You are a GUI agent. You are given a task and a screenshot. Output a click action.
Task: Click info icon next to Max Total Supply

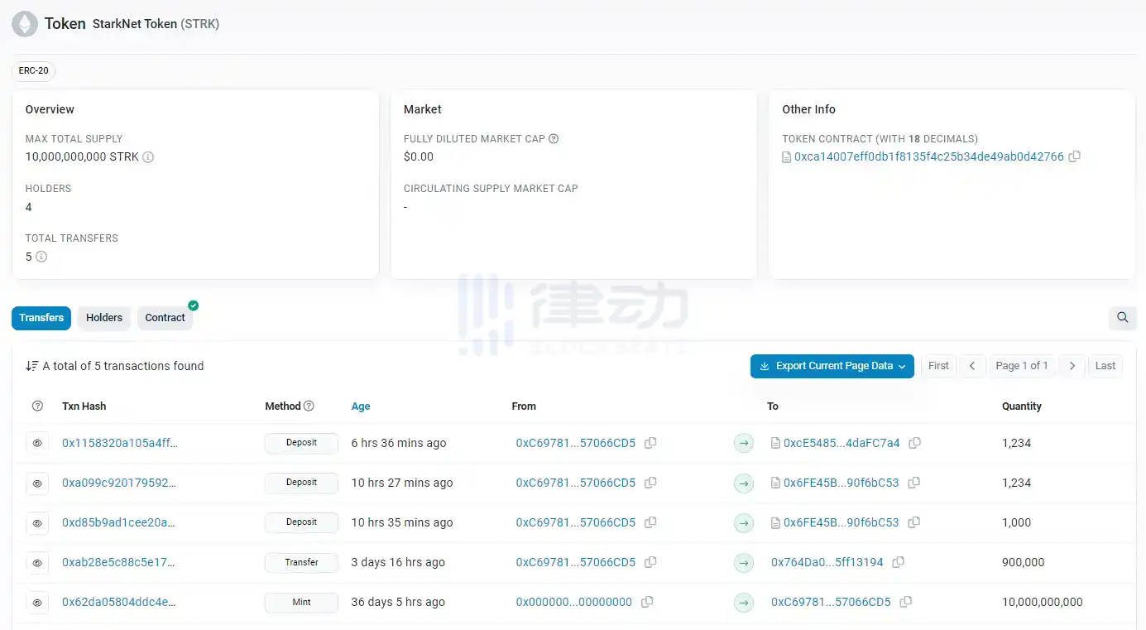(x=148, y=157)
